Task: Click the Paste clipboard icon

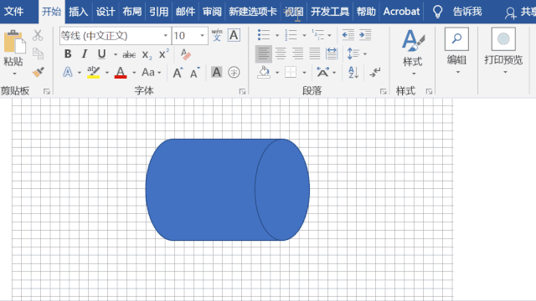Action: pyautogui.click(x=14, y=42)
